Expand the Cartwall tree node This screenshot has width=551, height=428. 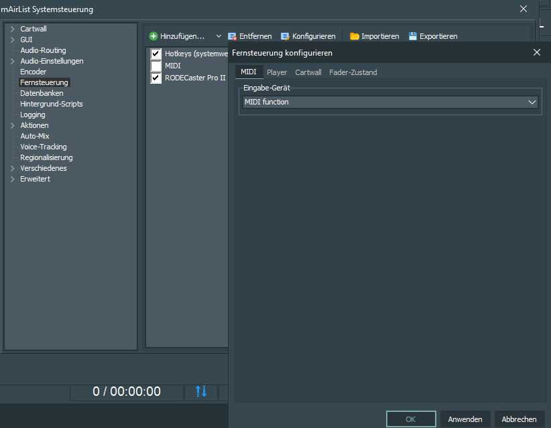tap(12, 29)
